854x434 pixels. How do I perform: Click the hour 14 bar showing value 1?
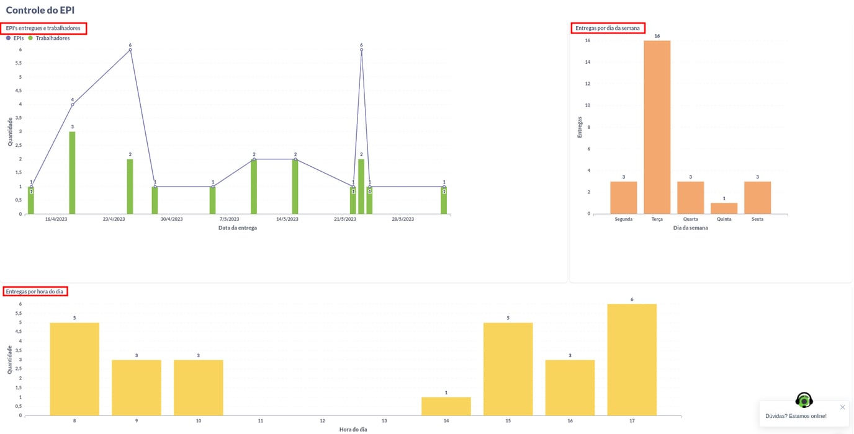click(446, 406)
